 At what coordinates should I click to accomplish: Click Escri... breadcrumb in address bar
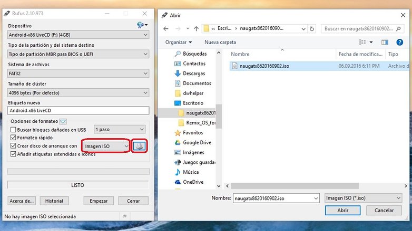224,28
